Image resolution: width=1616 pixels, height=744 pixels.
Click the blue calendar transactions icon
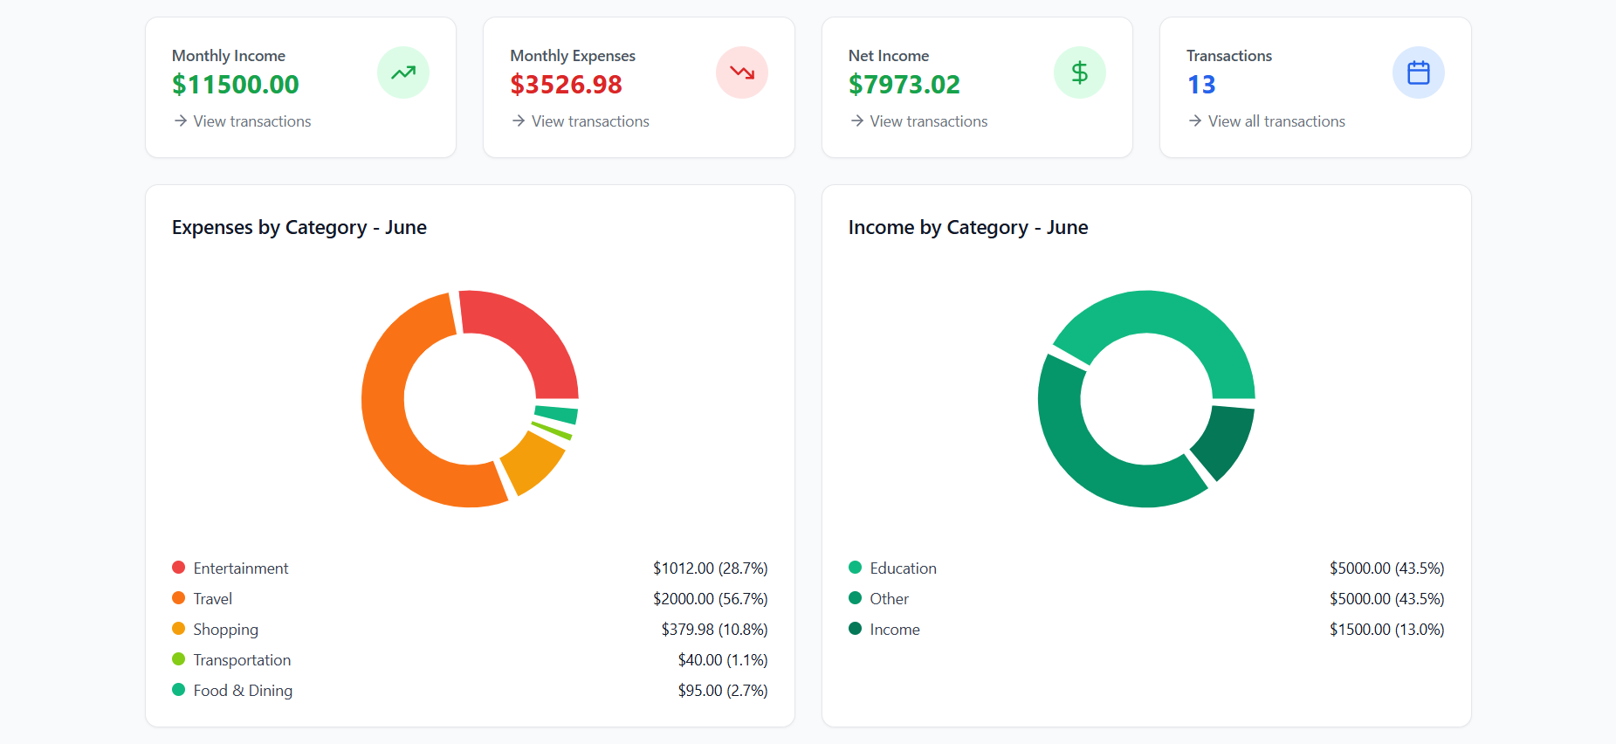[1419, 72]
